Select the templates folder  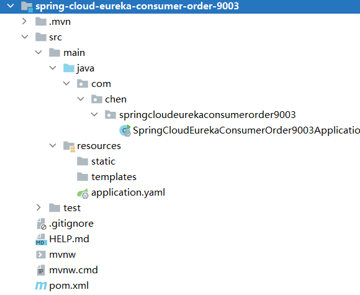[107, 177]
